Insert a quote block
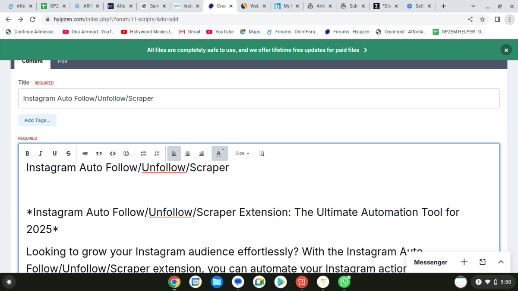The width and height of the screenshot is (518, 291). coord(99,153)
